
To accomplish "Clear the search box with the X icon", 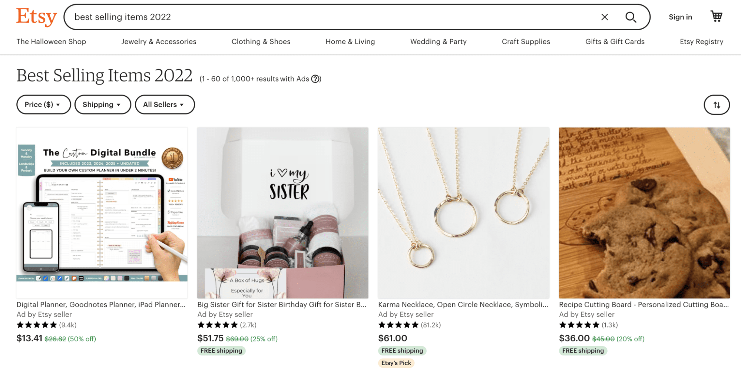I will coord(604,17).
